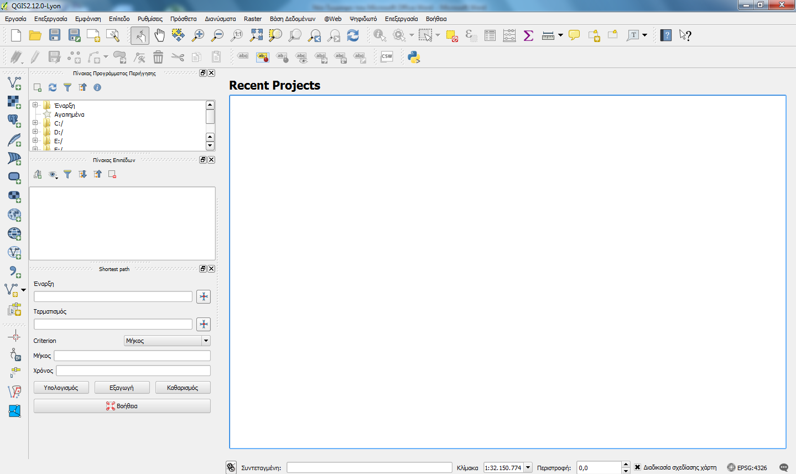Image resolution: width=796 pixels, height=474 pixels.
Task: Click the Zoom In magnifier tool
Action: coord(198,35)
